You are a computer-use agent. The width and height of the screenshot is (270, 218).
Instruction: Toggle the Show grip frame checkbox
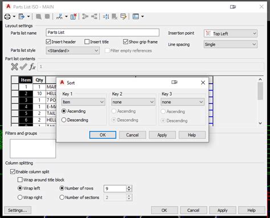pyautogui.click(x=125, y=42)
